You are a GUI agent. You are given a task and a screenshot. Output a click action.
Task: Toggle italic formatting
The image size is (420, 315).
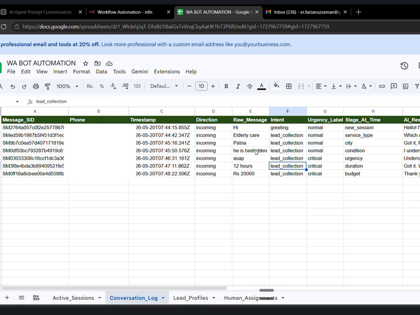pyautogui.click(x=238, y=86)
